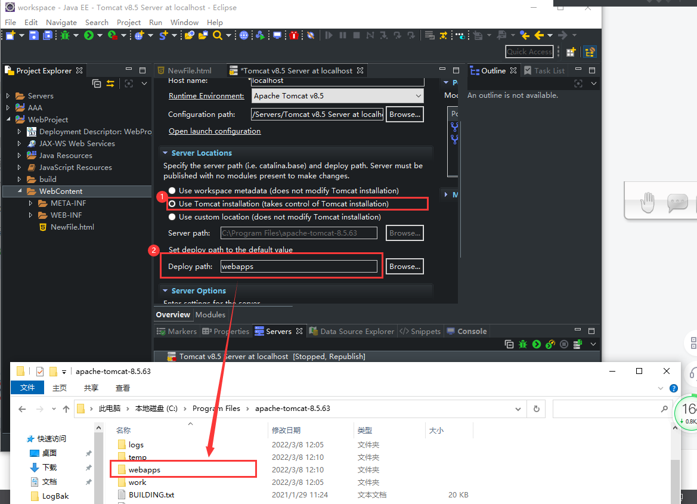
Task: Select the Java EE perspective icon
Action: [590, 52]
